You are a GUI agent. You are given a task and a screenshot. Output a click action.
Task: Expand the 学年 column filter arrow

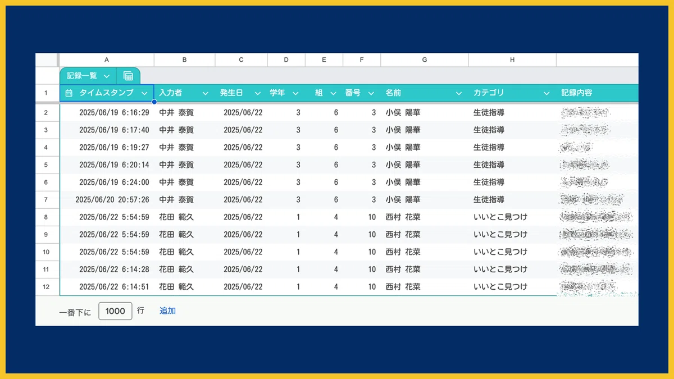(x=295, y=93)
